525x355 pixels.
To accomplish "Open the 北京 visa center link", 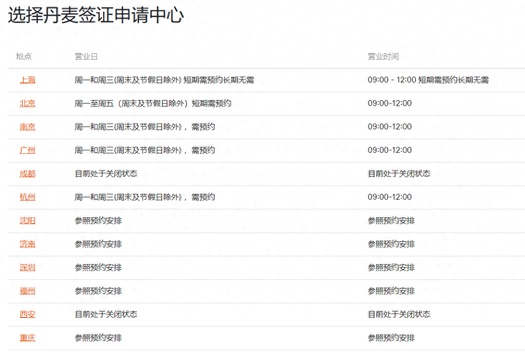I will pos(27,103).
